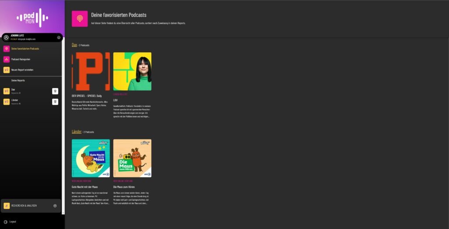The height and width of the screenshot is (229, 449).
Task: Click the megaphone icon next to Dax report
Action: coord(7,91)
